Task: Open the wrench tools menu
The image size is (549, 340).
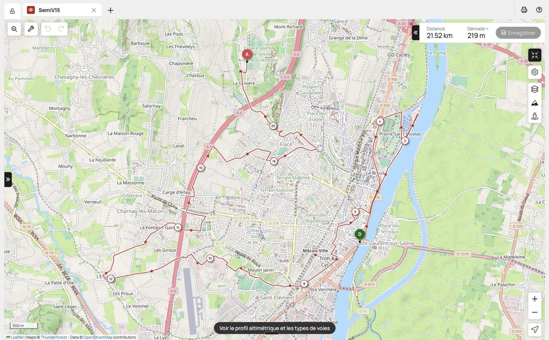Action: 31,29
